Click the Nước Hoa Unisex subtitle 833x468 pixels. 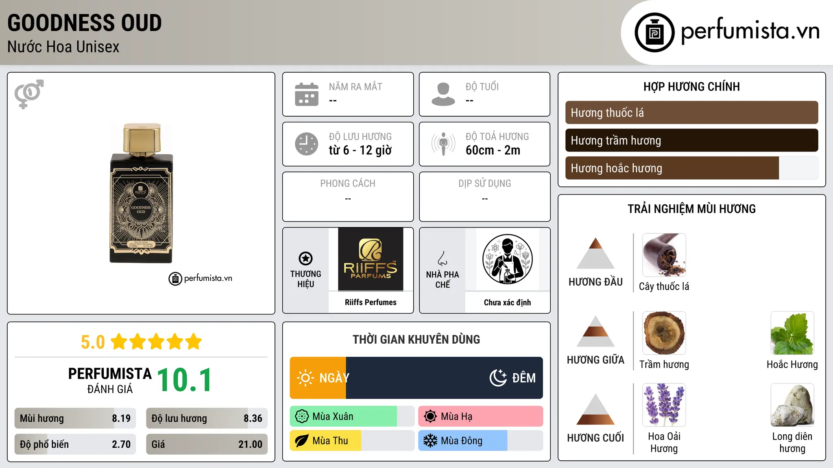pos(63,47)
